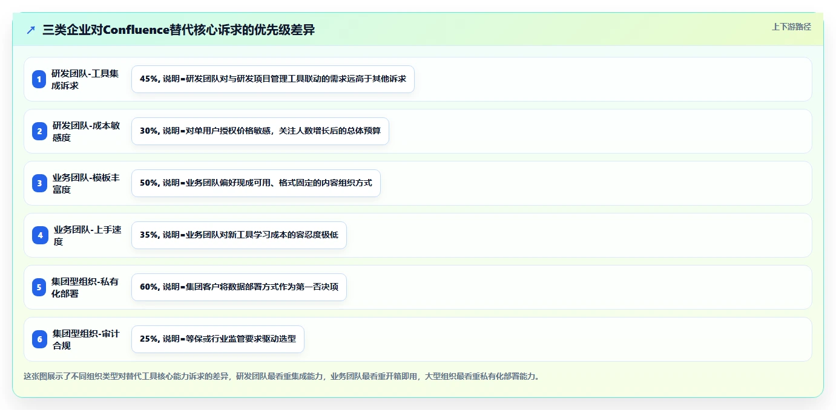Click the number 2 badge for 研发团队-成本敏感度
Image resolution: width=836 pixels, height=410 pixels.
[39, 131]
